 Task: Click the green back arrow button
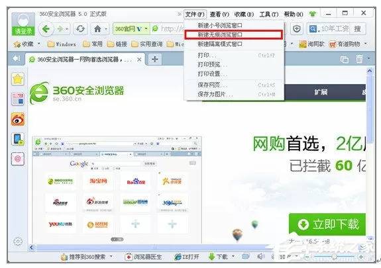46,29
